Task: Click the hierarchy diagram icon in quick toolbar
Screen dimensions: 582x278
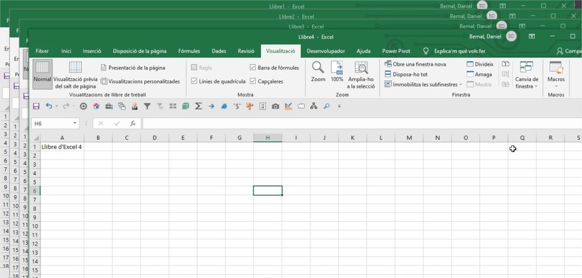Action: tap(314, 107)
